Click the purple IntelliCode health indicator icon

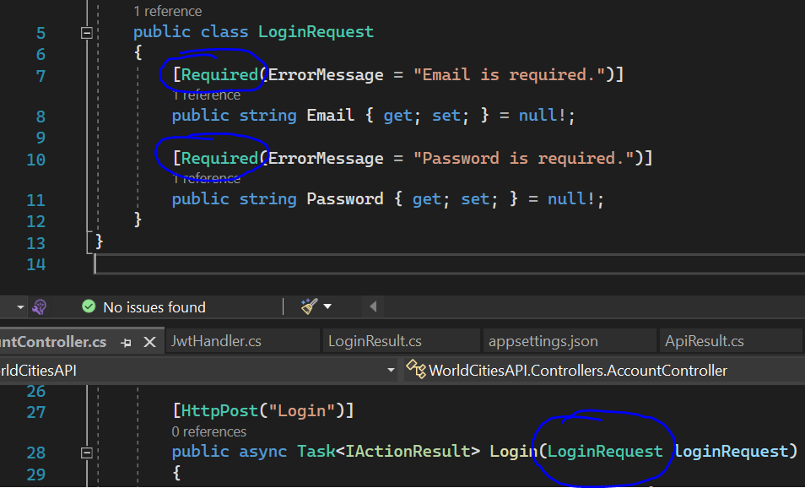(40, 307)
